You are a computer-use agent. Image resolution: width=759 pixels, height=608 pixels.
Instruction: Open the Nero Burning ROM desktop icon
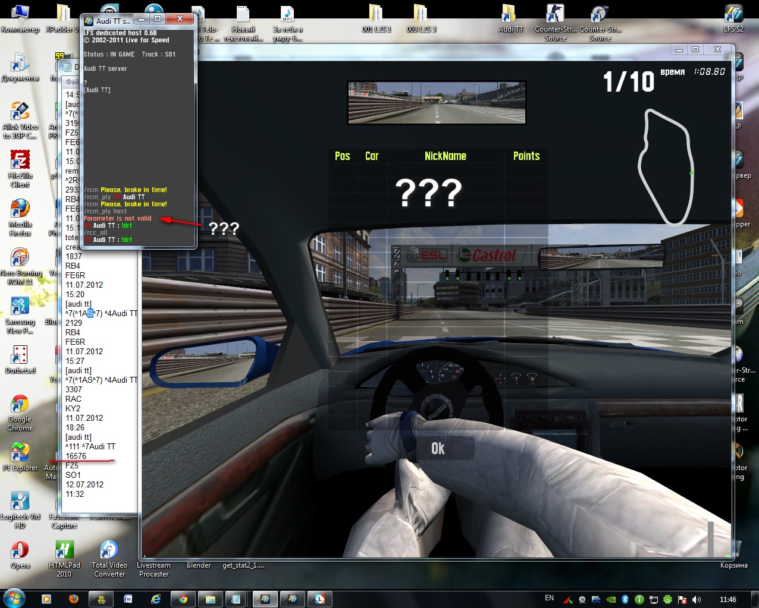pos(20,267)
